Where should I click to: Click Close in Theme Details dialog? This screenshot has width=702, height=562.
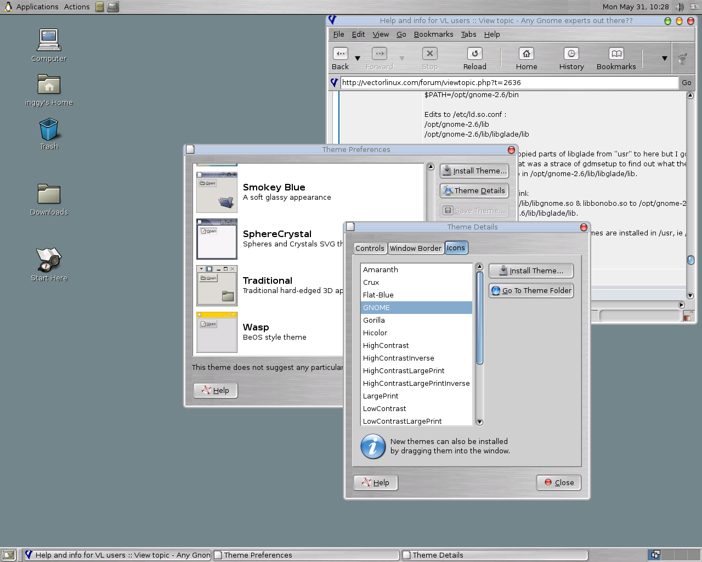[559, 482]
